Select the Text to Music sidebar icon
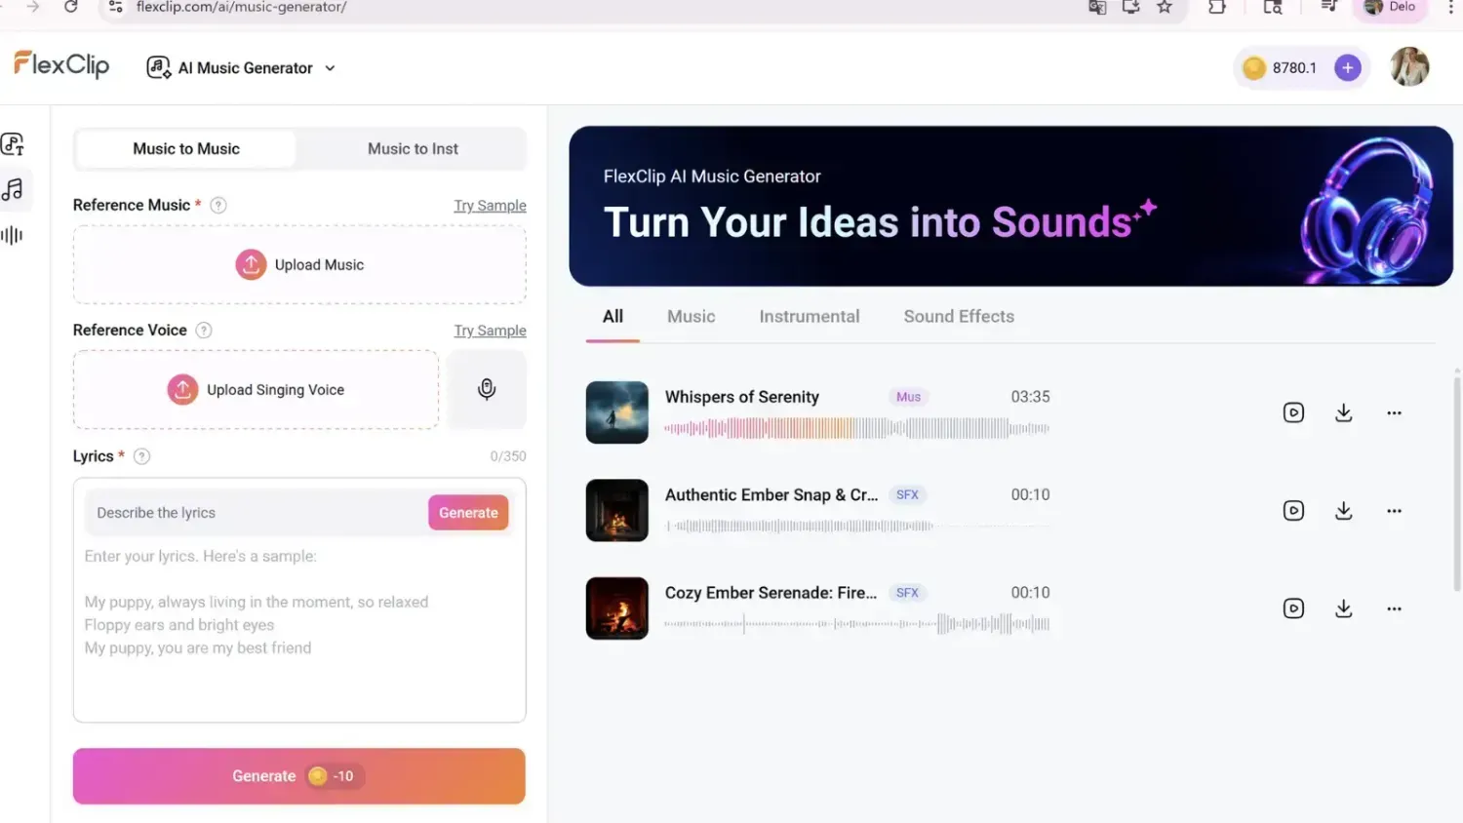 click(13, 143)
